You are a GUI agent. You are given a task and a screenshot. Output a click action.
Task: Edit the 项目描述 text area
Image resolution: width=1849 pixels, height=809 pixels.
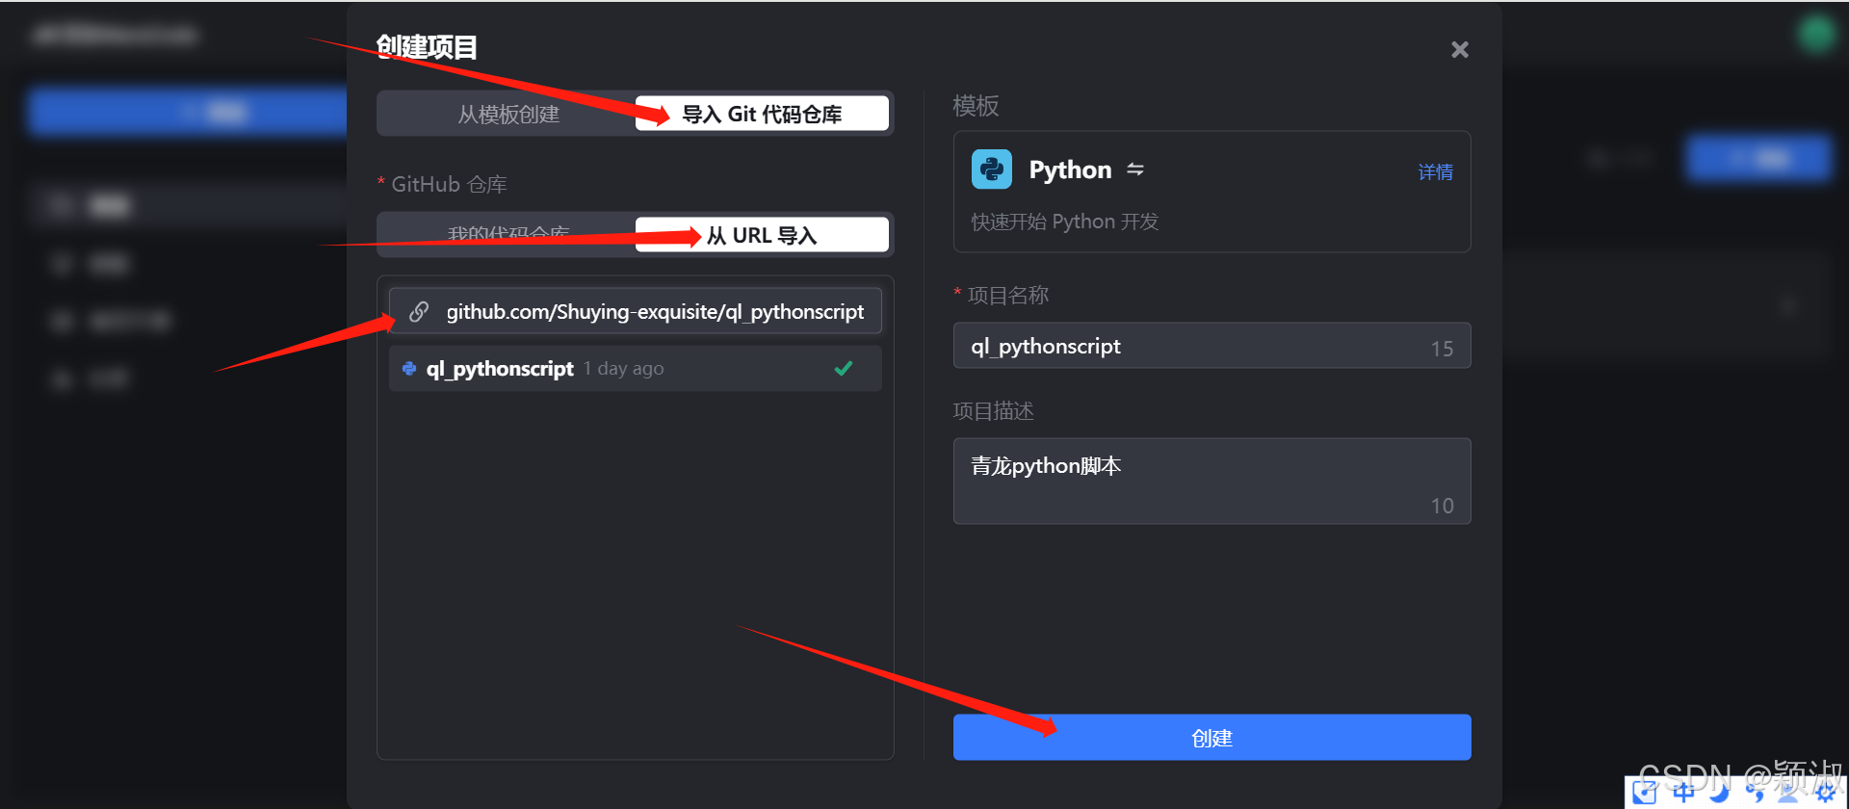1211,482
